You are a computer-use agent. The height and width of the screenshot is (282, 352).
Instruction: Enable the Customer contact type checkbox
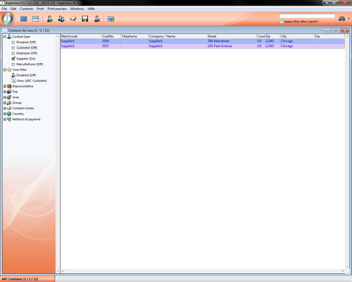pos(13,48)
